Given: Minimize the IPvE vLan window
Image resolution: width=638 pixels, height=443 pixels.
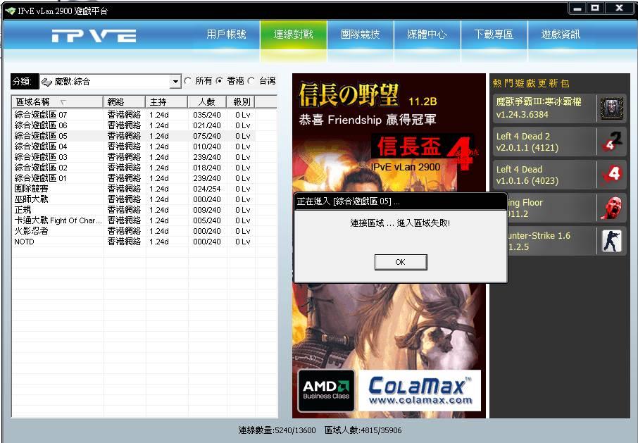Looking at the screenshot, I should point(577,8).
